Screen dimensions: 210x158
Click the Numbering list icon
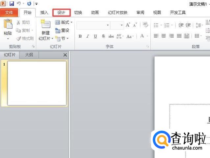point(167,25)
